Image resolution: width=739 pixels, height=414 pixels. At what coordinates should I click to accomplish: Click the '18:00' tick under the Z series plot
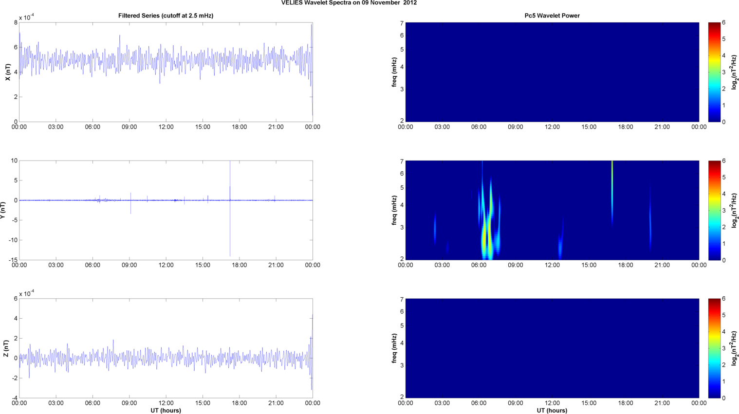point(239,403)
